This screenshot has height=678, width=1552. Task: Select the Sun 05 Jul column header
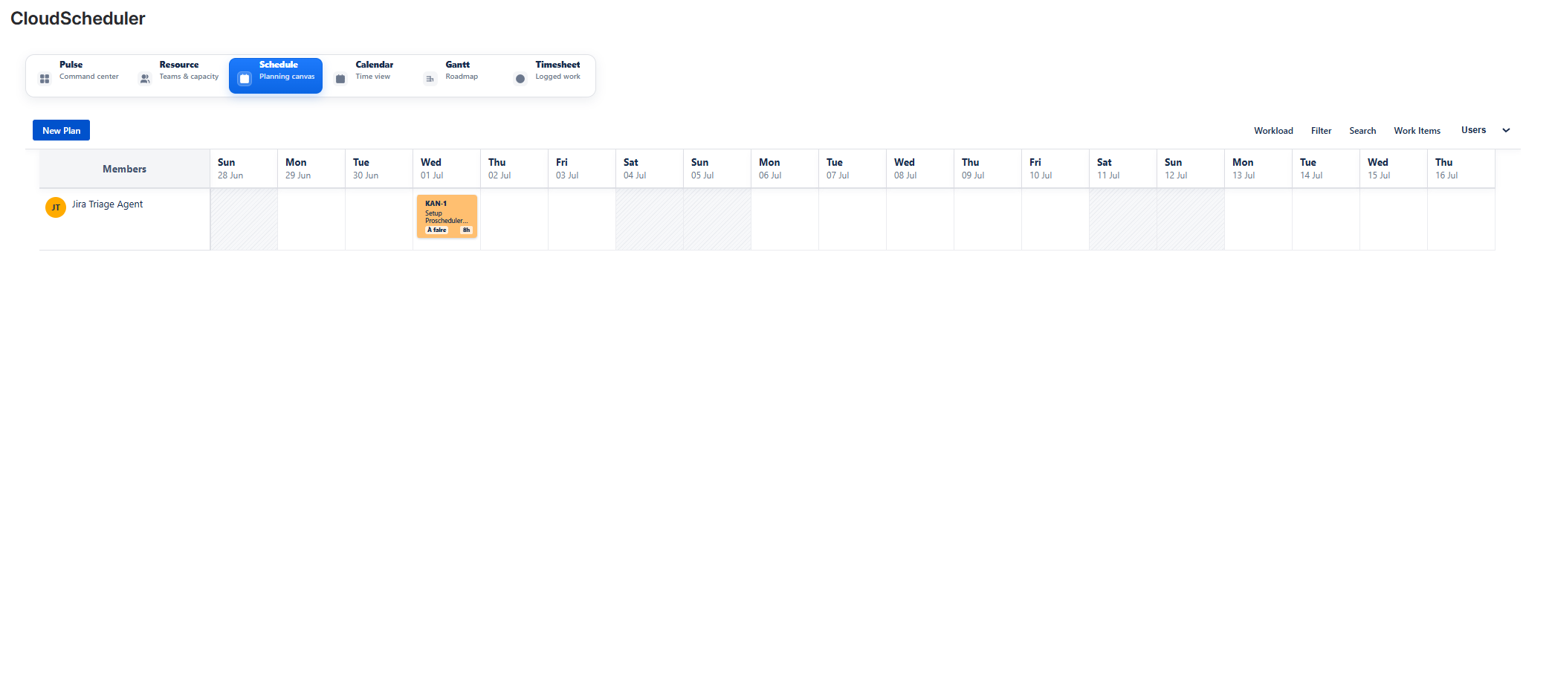point(717,169)
